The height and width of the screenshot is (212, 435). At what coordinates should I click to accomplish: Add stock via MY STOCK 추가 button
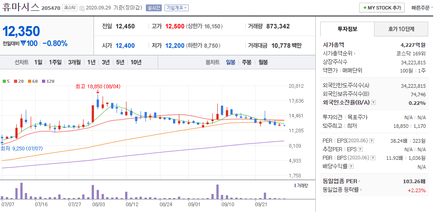coord(382,8)
